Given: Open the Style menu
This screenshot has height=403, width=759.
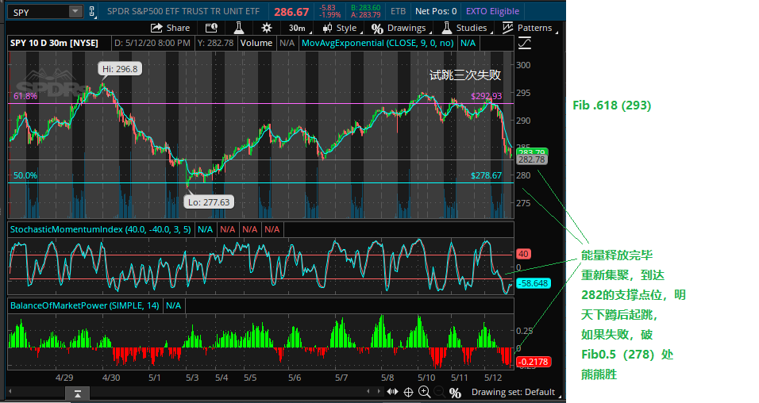Looking at the screenshot, I should 341,28.
